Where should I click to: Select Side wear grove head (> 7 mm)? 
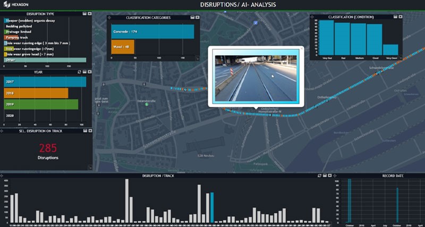[29, 55]
